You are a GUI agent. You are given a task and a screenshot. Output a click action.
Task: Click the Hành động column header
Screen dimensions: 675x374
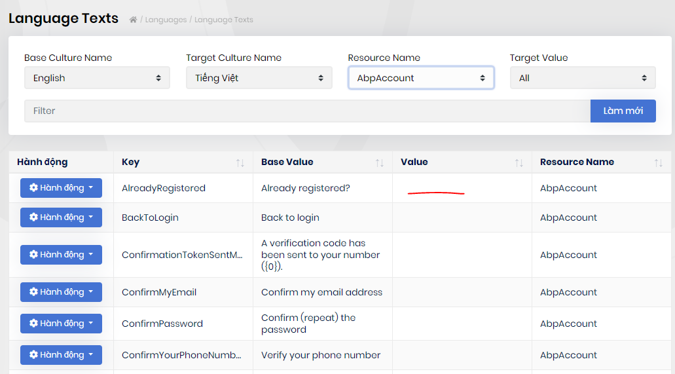pyautogui.click(x=43, y=162)
